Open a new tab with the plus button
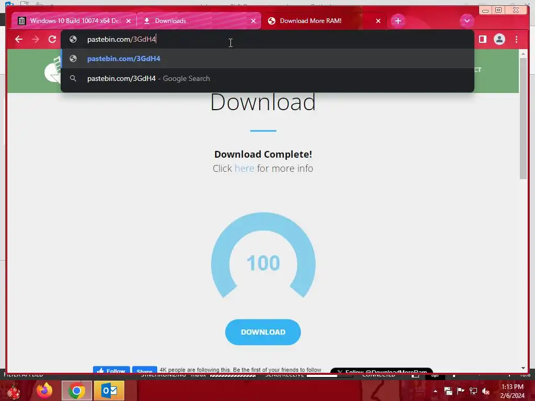This screenshot has height=401, width=535. [398, 21]
